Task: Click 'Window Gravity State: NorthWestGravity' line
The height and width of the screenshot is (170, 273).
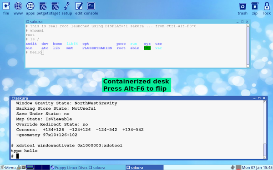Action: (67, 103)
